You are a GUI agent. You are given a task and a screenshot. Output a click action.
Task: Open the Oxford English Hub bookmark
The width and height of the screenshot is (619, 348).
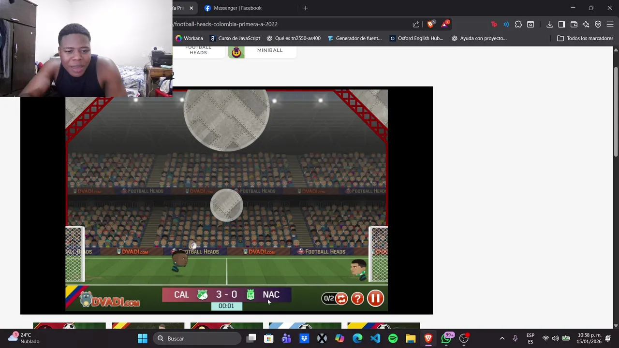click(416, 38)
